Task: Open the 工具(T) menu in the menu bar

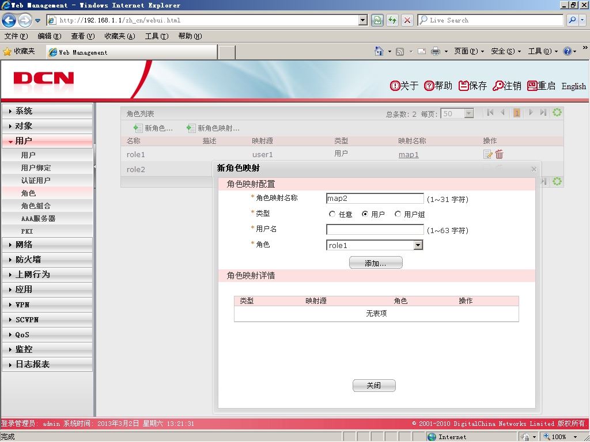Action: click(157, 36)
